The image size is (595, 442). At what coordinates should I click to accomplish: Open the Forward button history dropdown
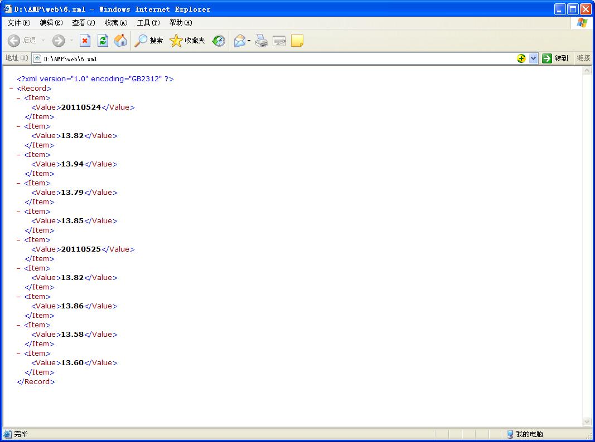coord(71,41)
